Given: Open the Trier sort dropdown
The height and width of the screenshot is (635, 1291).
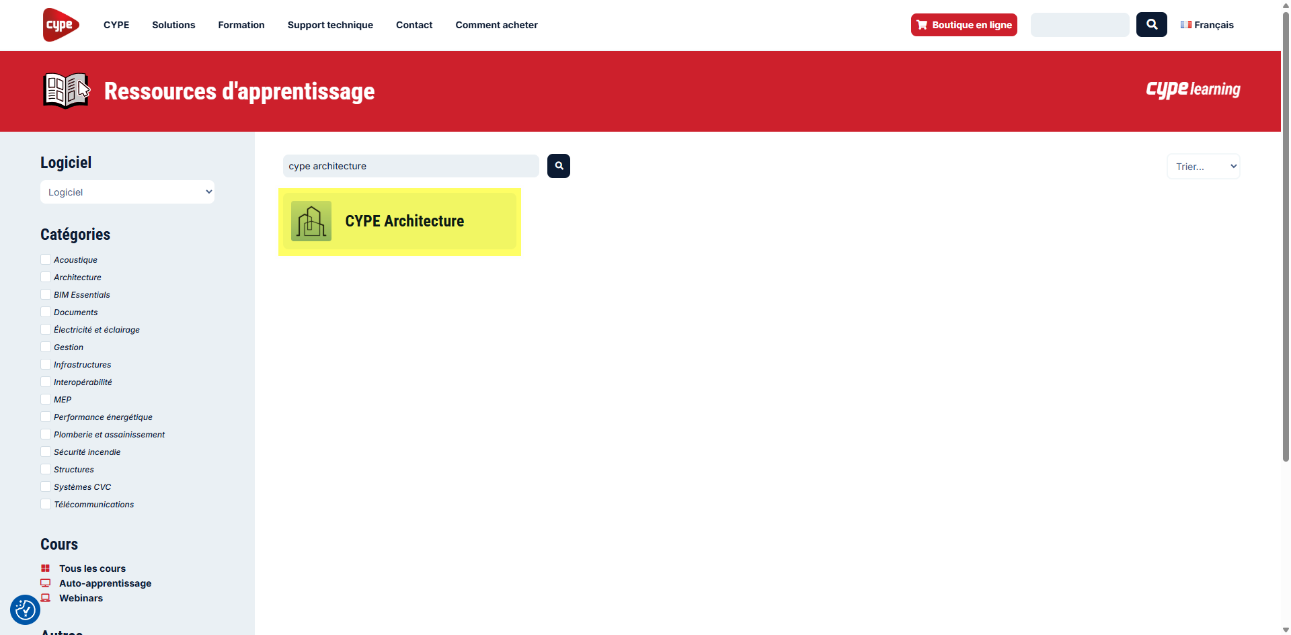Looking at the screenshot, I should click(1203, 167).
